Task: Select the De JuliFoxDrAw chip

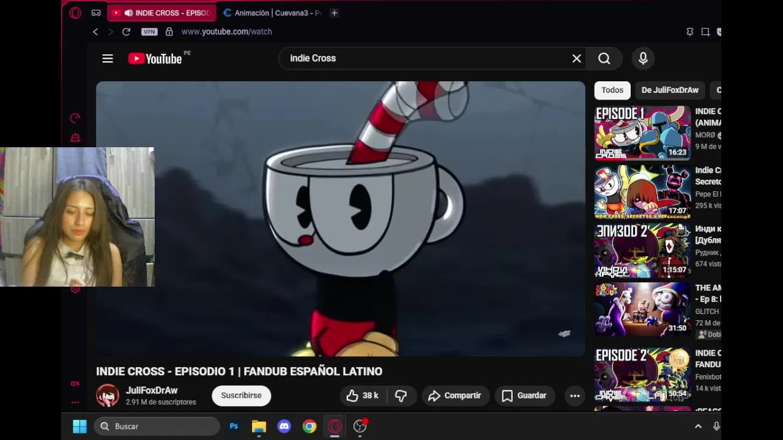Action: 670,90
